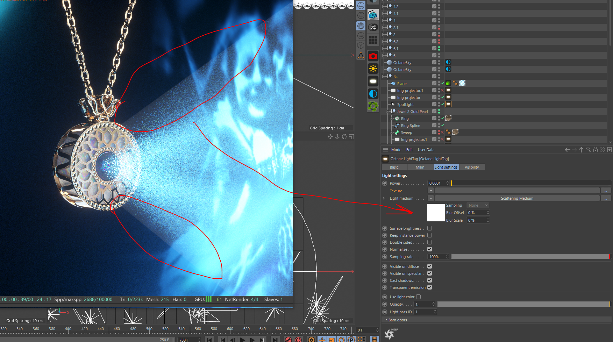Viewport: 613px width, 342px height.
Task: Toggle the position key move icon
Action: 322,339
